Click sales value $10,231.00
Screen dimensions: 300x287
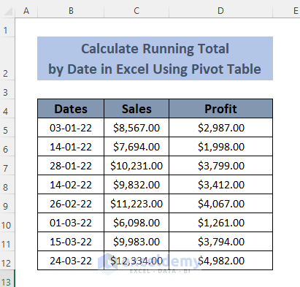click(136, 166)
